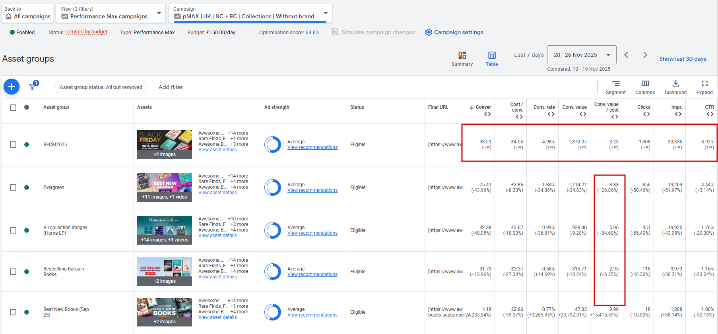Expand Clicks column arrows
718x334 pixels.
(646, 114)
